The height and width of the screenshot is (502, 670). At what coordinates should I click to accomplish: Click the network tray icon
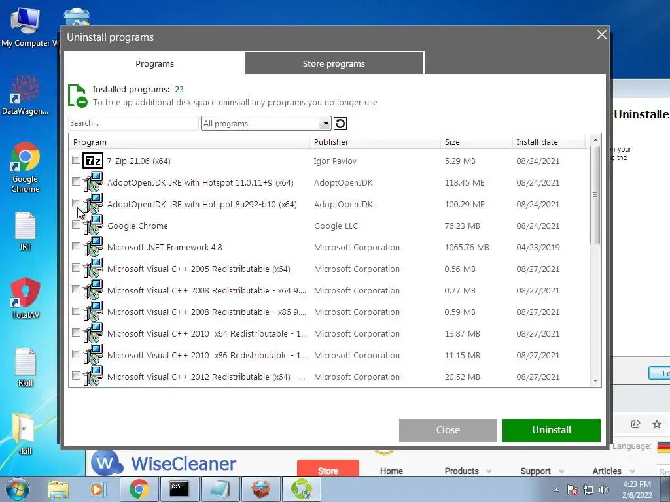pos(588,490)
